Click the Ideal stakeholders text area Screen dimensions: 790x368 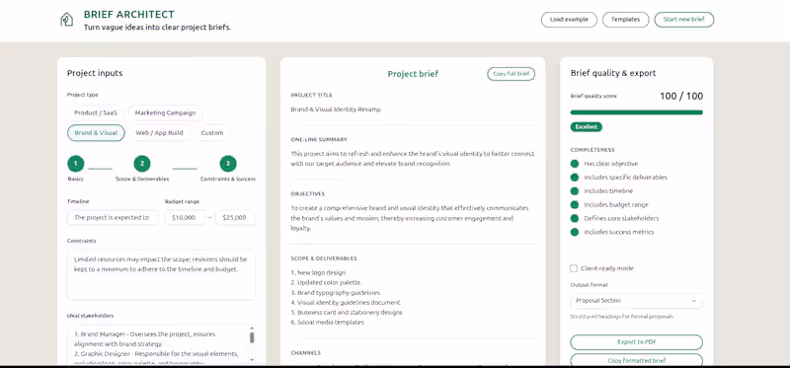tap(161, 345)
